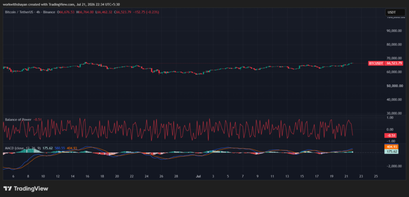The width and height of the screenshot is (409, 197).
Task: Click the workwithshayan created with TradingView.com header
Action: coord(62,4)
